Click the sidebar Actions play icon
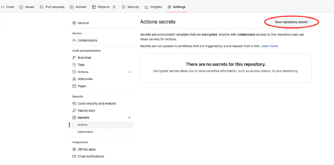 74,72
